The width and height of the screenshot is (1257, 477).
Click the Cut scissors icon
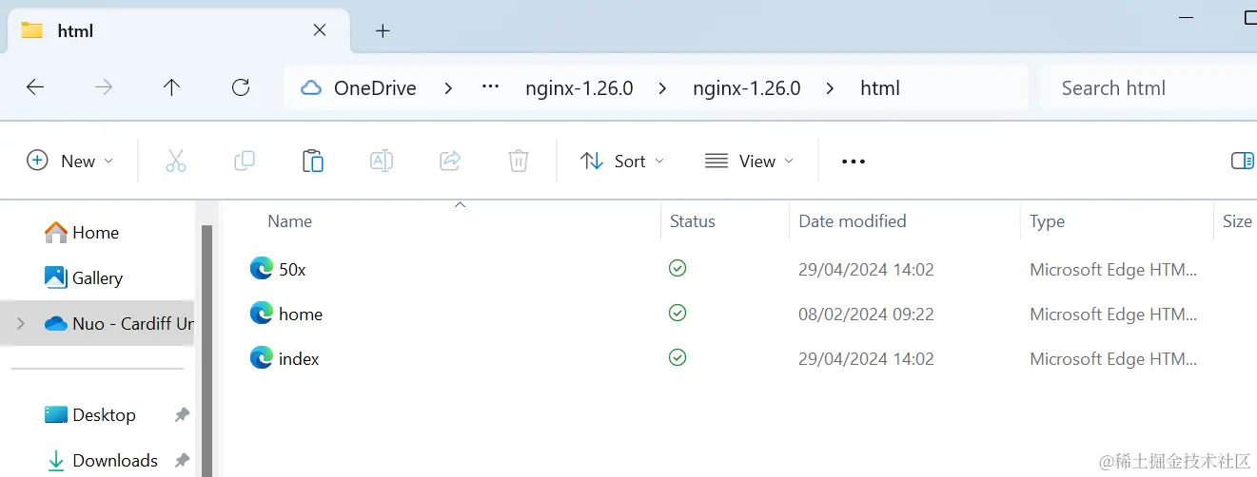[x=176, y=161]
